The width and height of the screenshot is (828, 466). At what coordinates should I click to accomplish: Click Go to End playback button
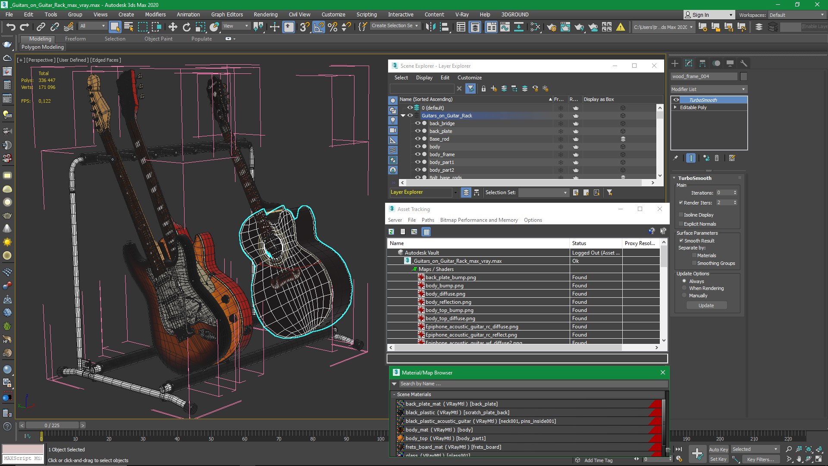pyautogui.click(x=679, y=450)
